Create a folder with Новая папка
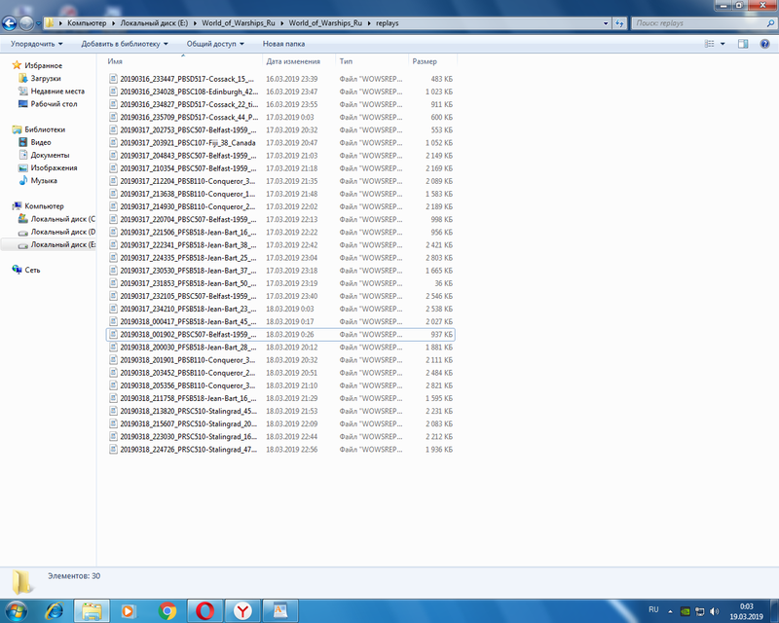The width and height of the screenshot is (779, 623). coord(283,44)
